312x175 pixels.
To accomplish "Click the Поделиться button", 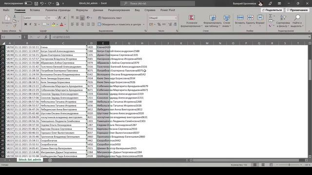I will pos(272,10).
